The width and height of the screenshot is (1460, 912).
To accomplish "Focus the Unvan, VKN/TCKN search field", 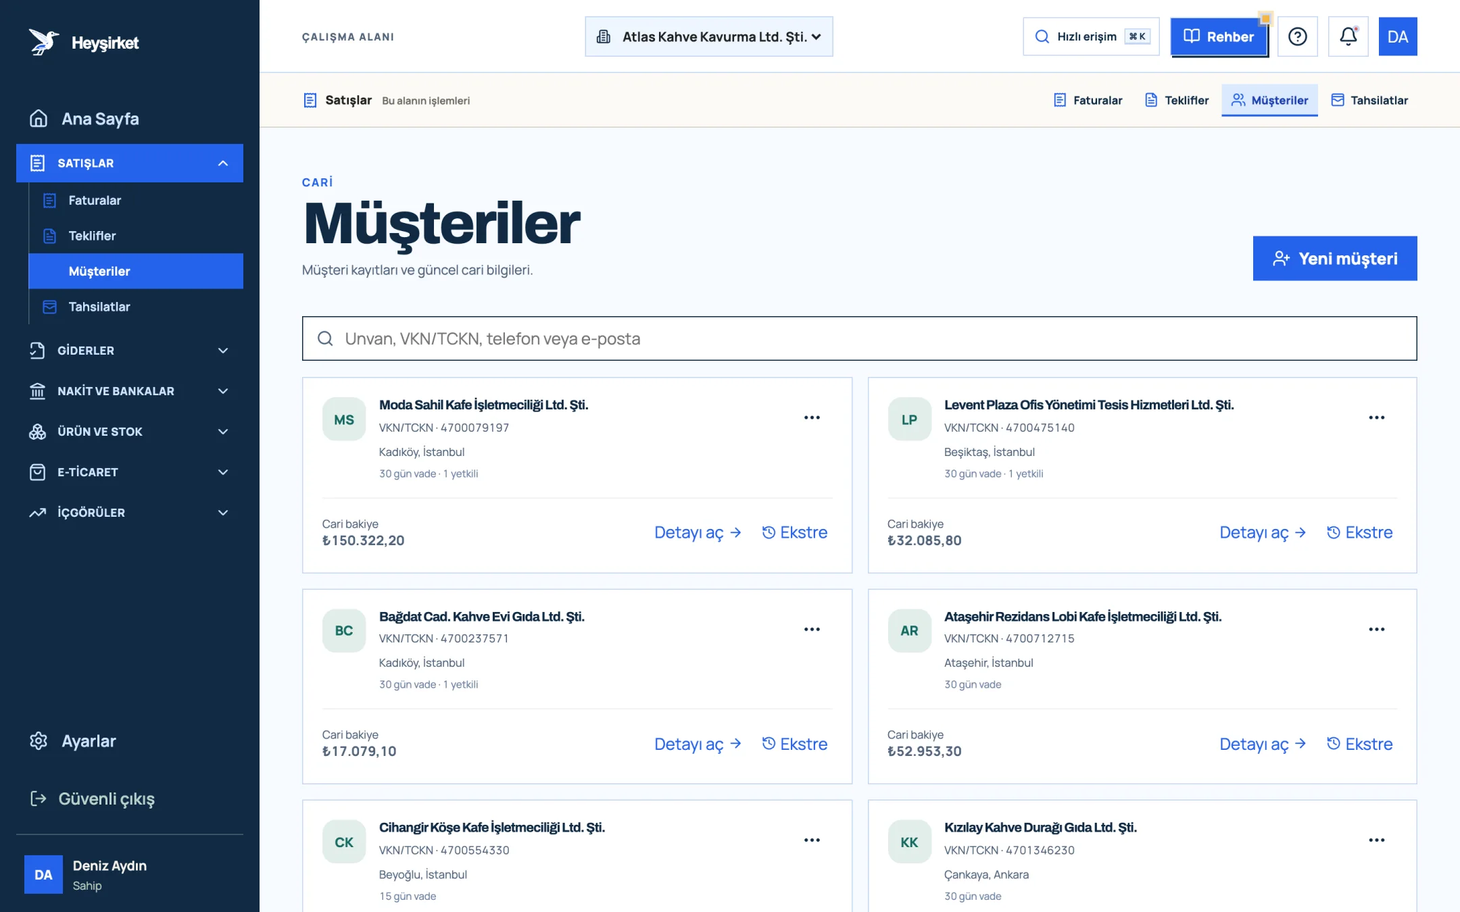I will (859, 338).
